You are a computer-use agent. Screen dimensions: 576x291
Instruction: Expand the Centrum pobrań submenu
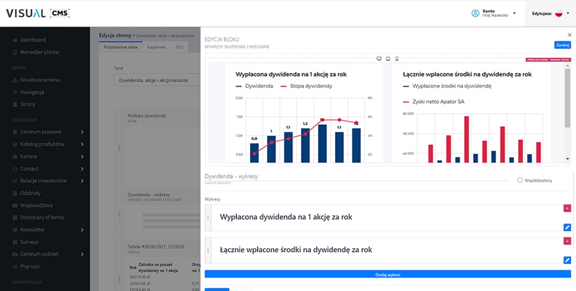[82, 254]
